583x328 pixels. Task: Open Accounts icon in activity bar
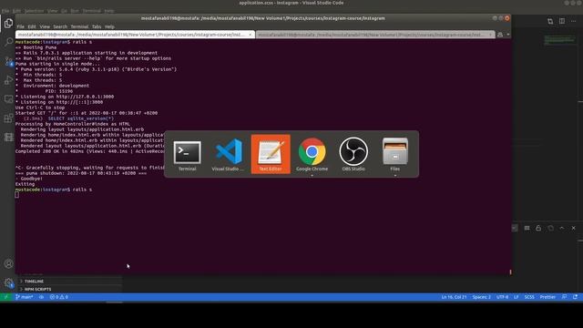click(8, 264)
